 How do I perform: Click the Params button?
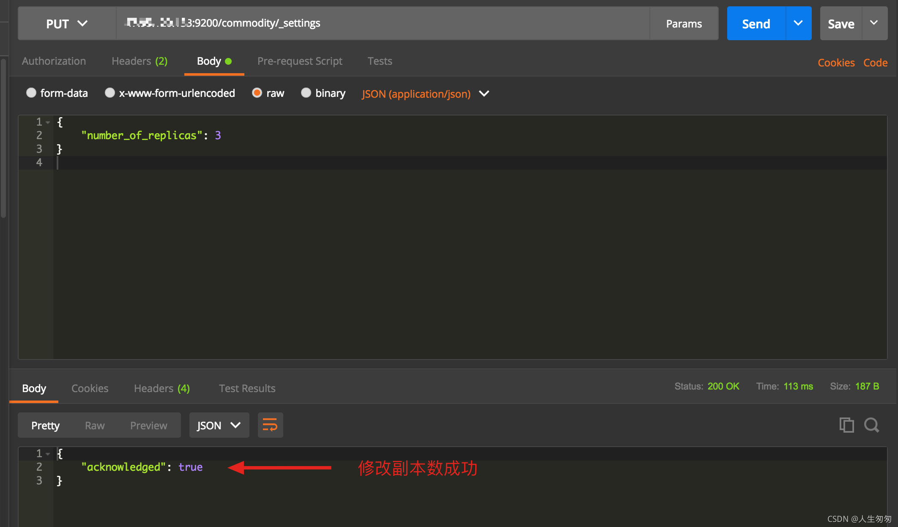pyautogui.click(x=684, y=24)
